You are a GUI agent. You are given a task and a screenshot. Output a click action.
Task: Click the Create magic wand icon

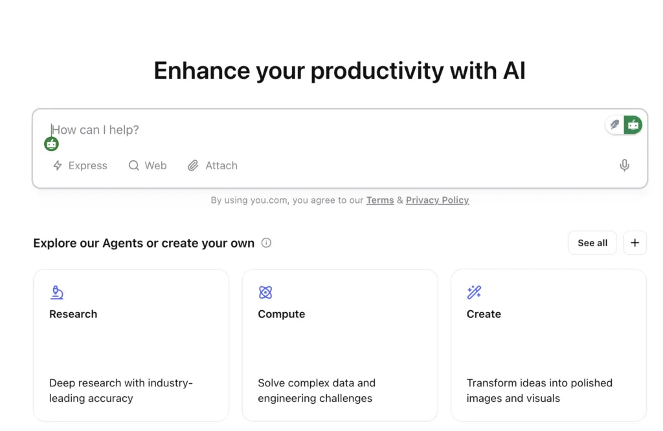coord(474,293)
